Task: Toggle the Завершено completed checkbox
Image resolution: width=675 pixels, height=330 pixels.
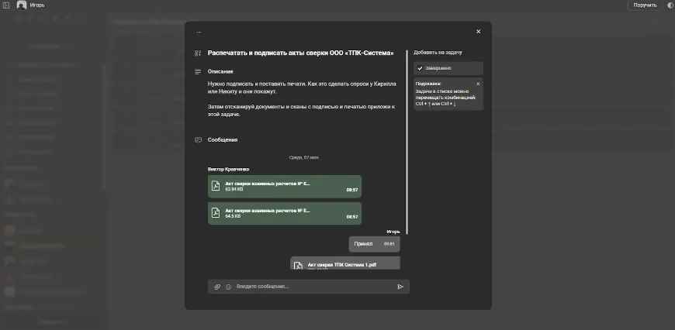Action: [x=420, y=68]
